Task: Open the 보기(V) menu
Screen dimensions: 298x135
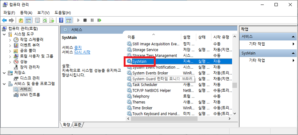Action: [x=43, y=13]
